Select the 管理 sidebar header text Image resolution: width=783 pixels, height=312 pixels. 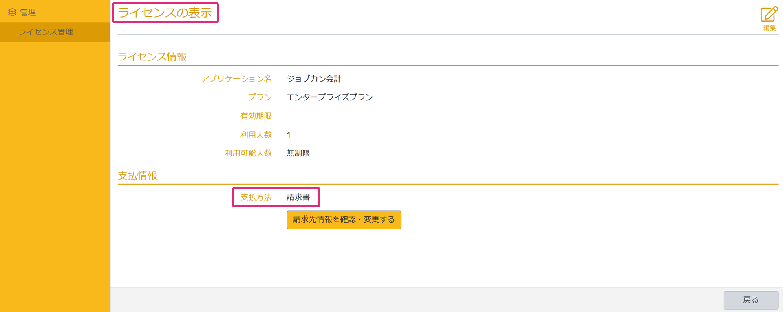click(28, 13)
